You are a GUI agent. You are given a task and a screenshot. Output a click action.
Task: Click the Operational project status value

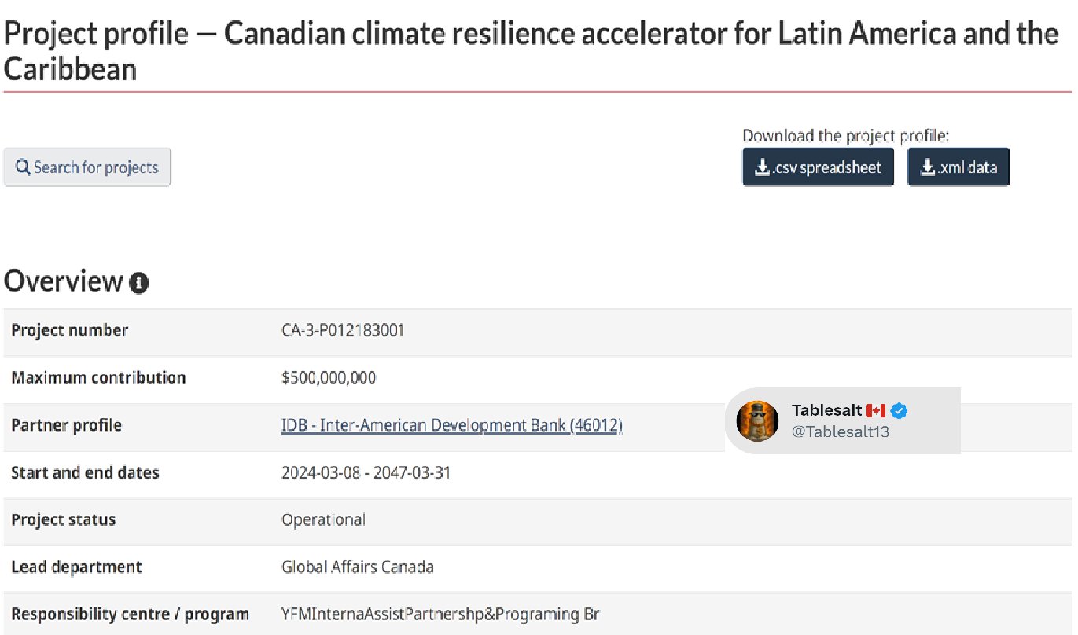[323, 519]
